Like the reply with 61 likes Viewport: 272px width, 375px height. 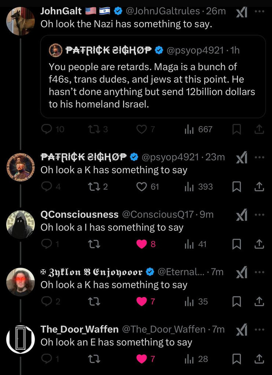click(x=142, y=186)
